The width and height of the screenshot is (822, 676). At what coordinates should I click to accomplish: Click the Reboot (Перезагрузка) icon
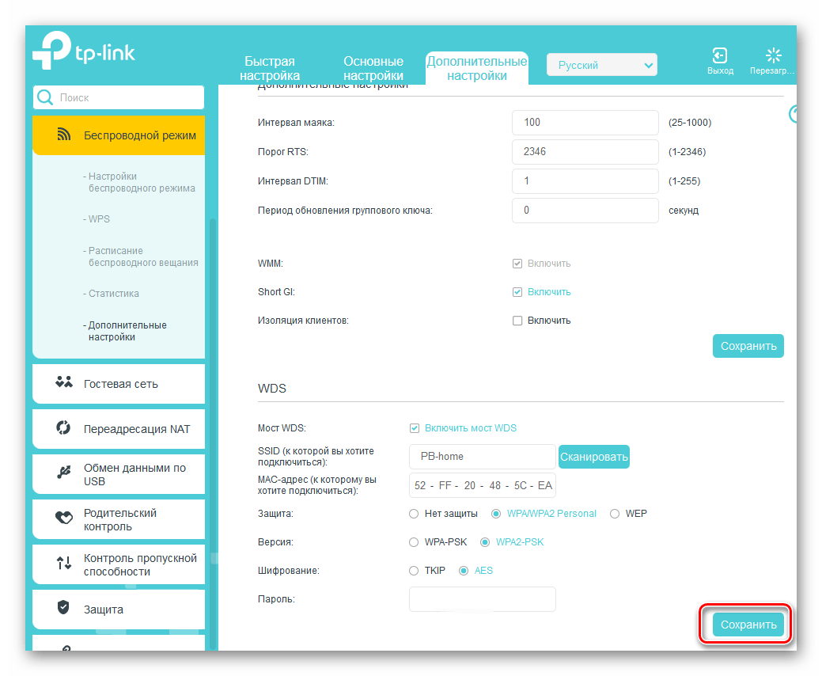coord(773,55)
